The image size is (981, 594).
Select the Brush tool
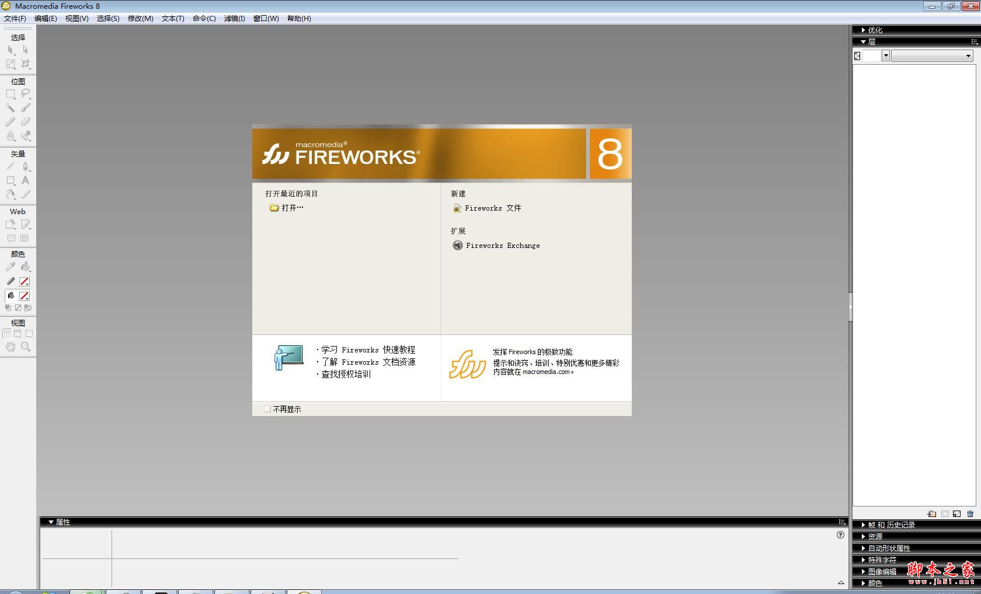(25, 108)
